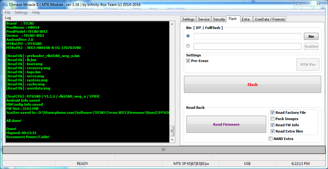328x169 pixels.
Task: Click the 'FW Size : 3161 MiB' log line
Action: tap(22, 109)
